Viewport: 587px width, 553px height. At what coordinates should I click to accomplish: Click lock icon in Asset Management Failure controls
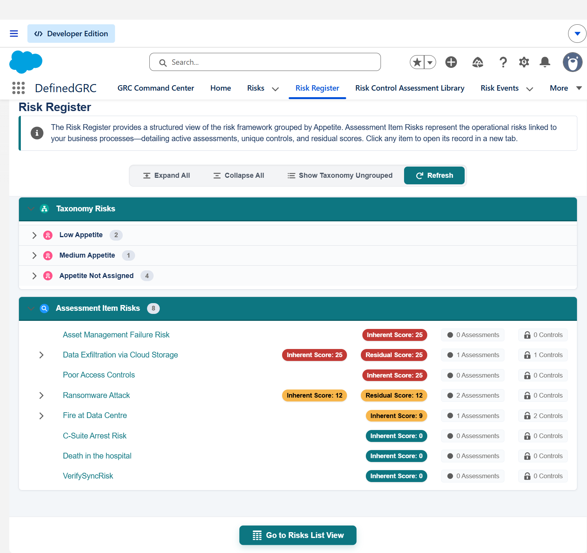(527, 335)
